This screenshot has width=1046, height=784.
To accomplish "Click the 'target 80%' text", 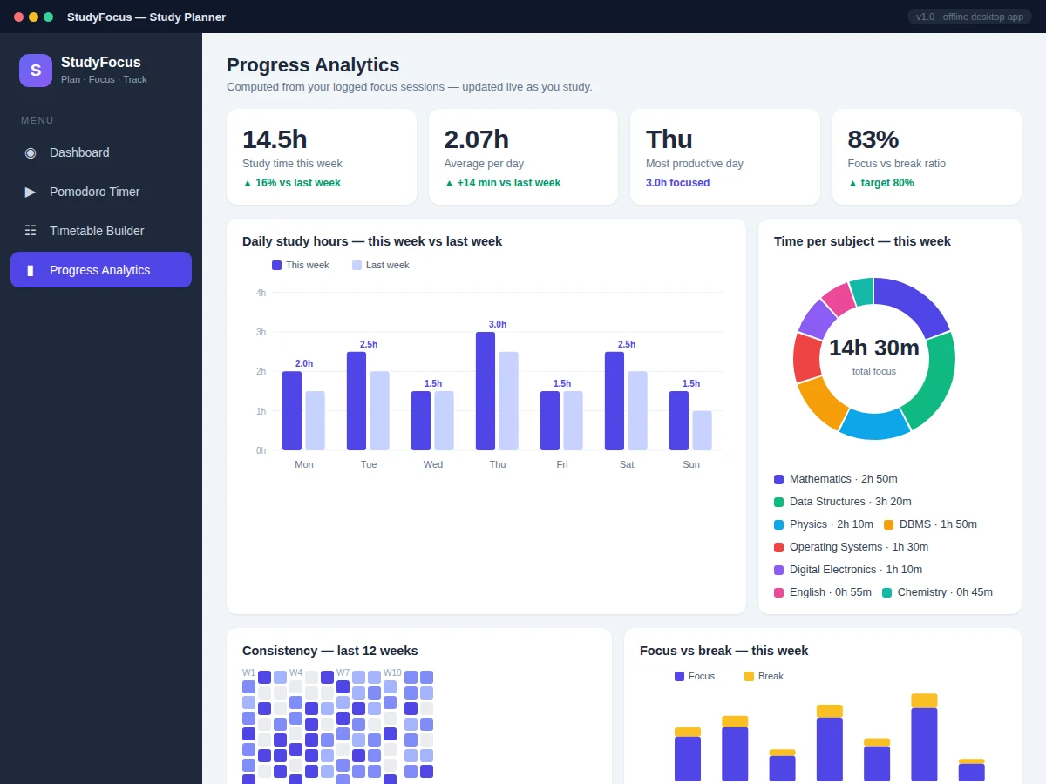I will point(881,183).
